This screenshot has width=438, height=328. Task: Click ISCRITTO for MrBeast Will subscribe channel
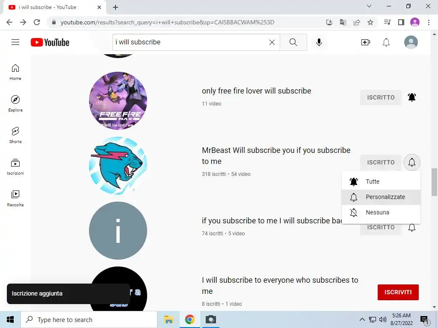(381, 162)
